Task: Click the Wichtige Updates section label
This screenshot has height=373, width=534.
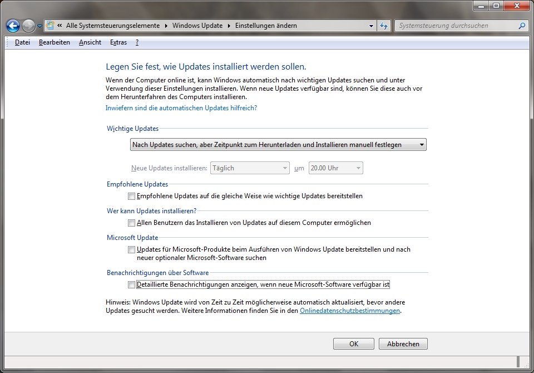Action: point(132,129)
